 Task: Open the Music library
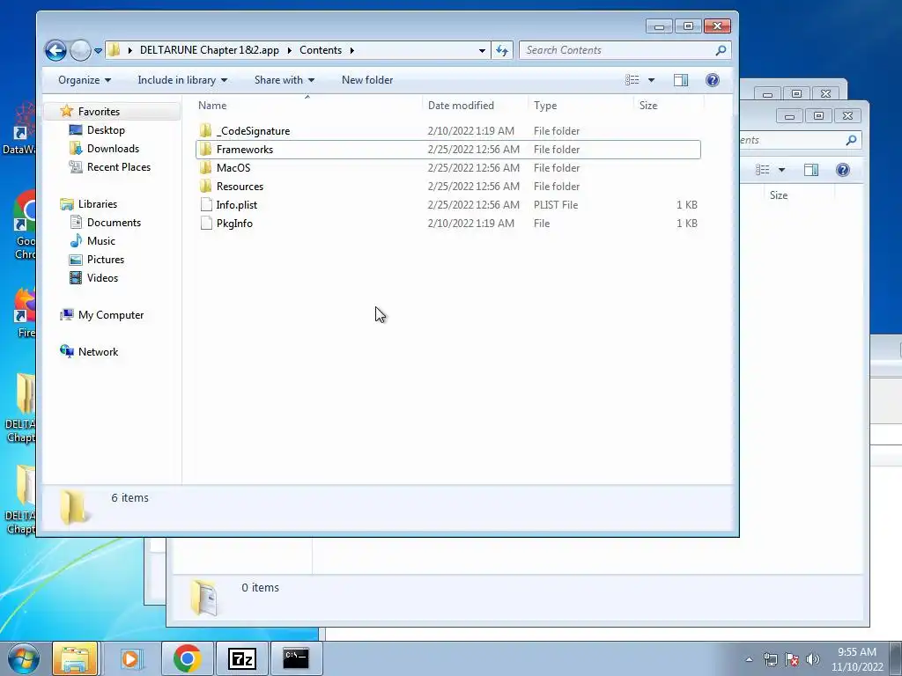100,241
